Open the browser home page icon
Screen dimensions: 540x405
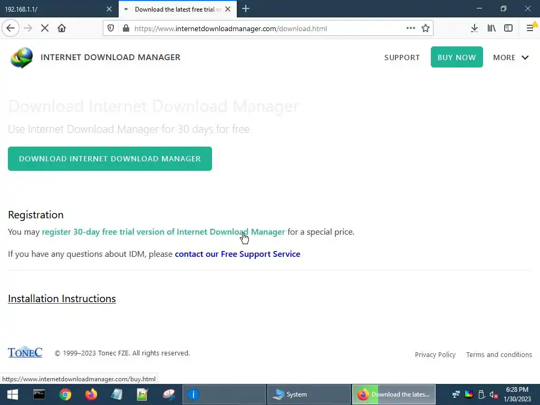(62, 28)
